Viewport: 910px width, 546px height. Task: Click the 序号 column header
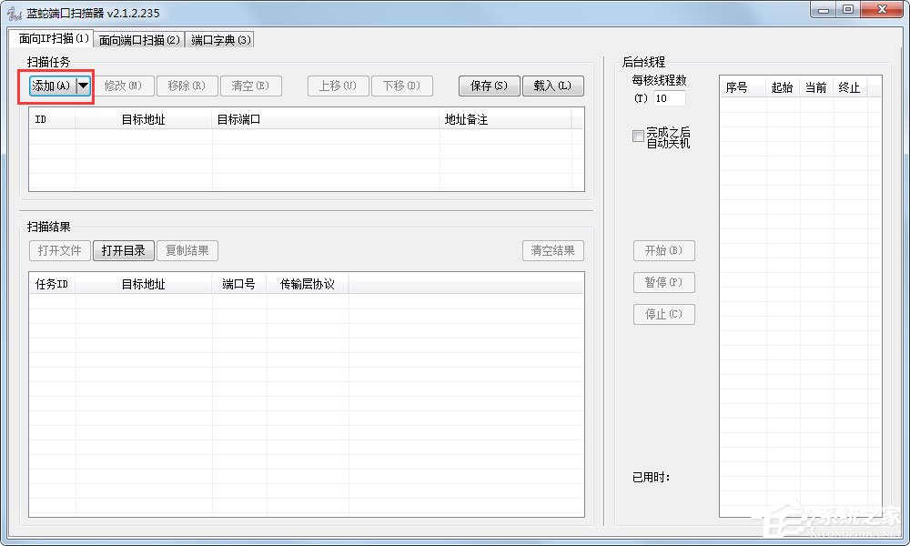click(x=743, y=87)
